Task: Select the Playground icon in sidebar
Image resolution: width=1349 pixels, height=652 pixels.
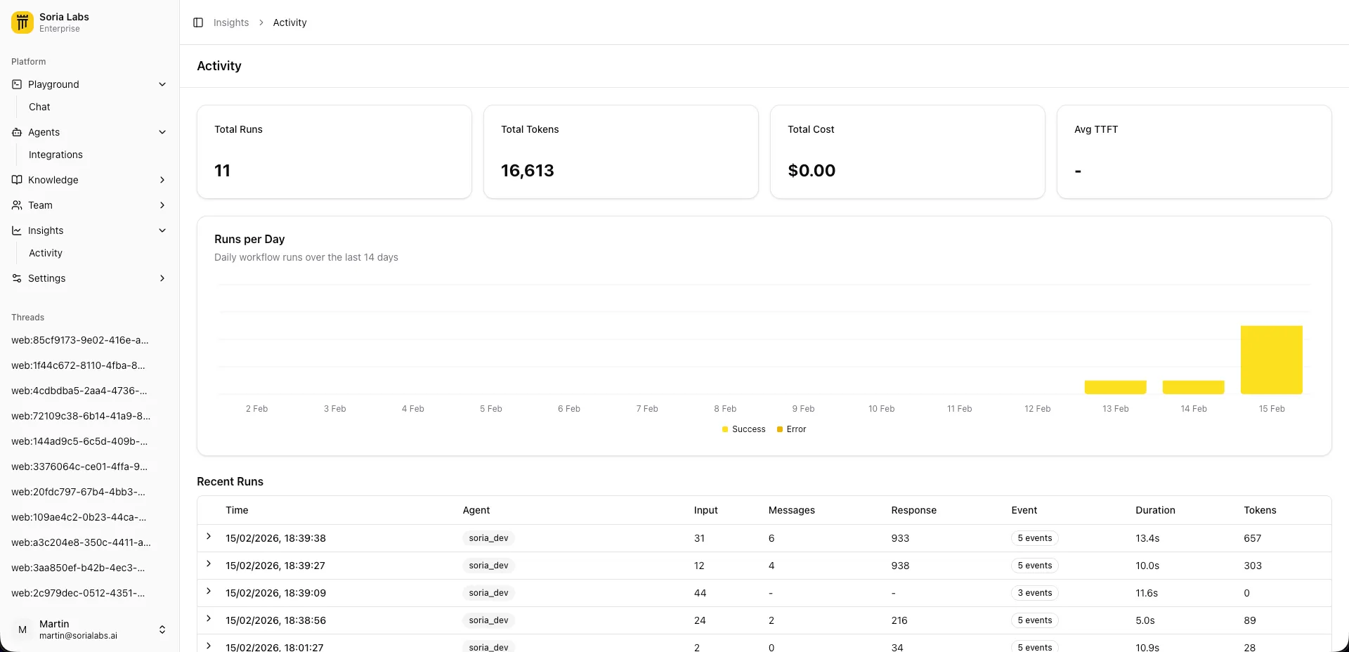Action: [16, 84]
